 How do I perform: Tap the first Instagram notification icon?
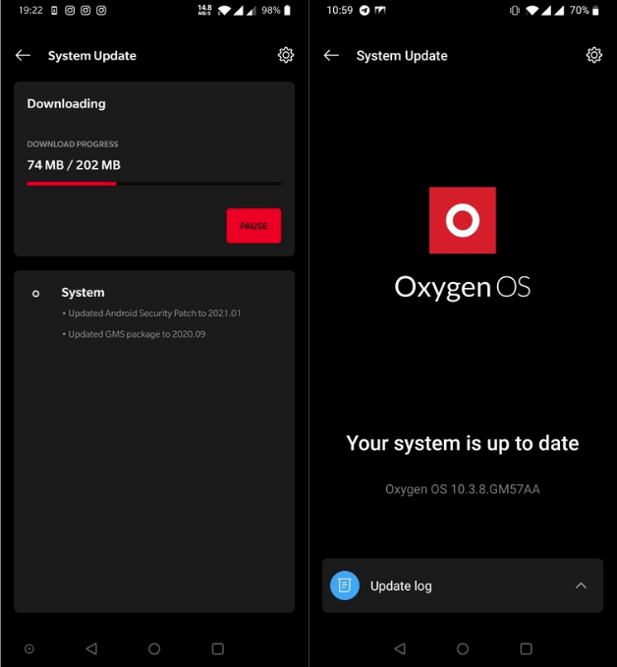(x=70, y=10)
